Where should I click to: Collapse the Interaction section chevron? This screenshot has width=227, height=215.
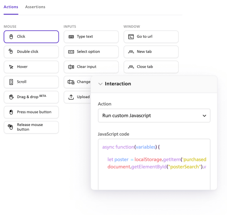[100, 84]
